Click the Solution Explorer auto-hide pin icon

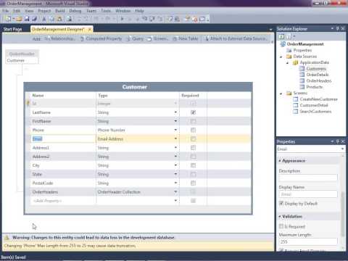[x=338, y=28]
